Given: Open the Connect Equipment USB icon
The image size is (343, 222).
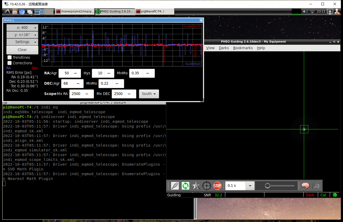Looking at the screenshot, I should (175, 186).
